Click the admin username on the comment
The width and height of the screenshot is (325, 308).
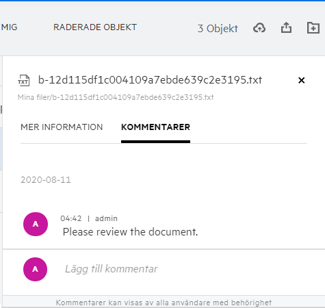pyautogui.click(x=106, y=218)
